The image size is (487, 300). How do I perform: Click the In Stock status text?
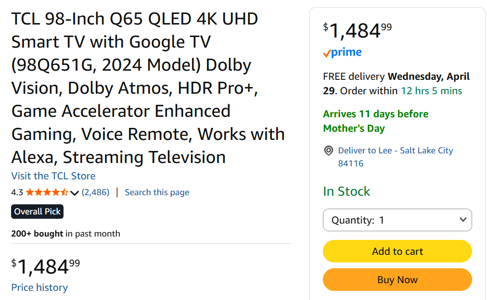346,191
